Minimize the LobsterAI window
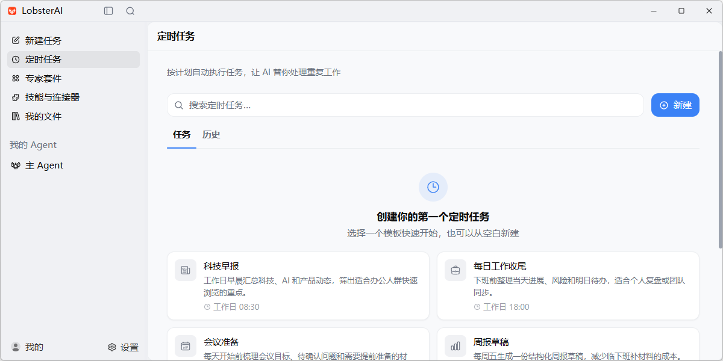 pos(654,11)
